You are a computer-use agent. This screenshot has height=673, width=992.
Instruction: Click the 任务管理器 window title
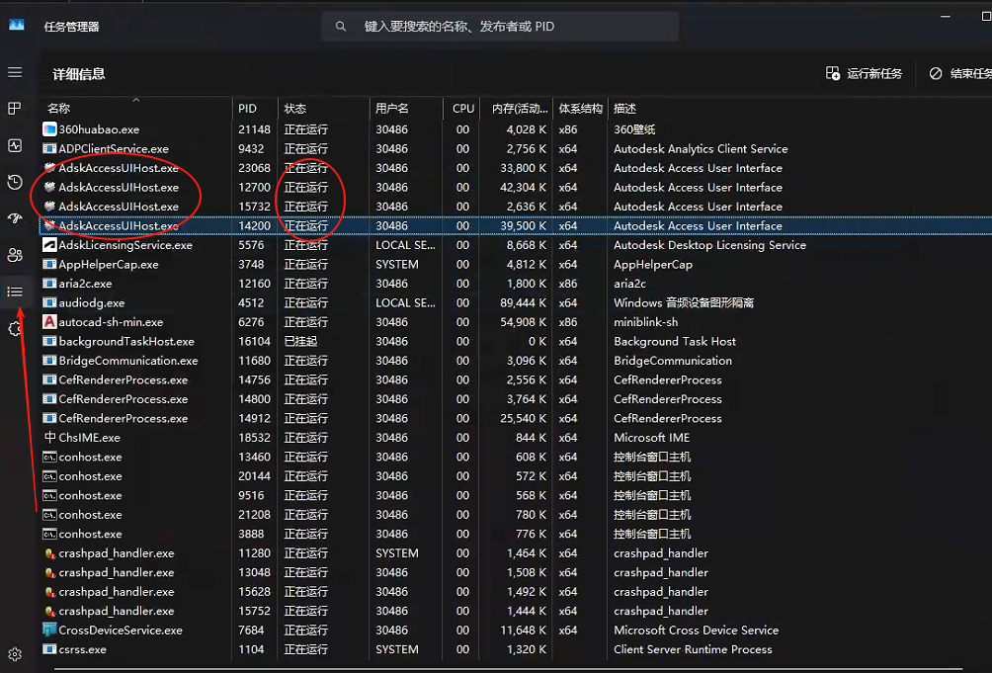71,27
